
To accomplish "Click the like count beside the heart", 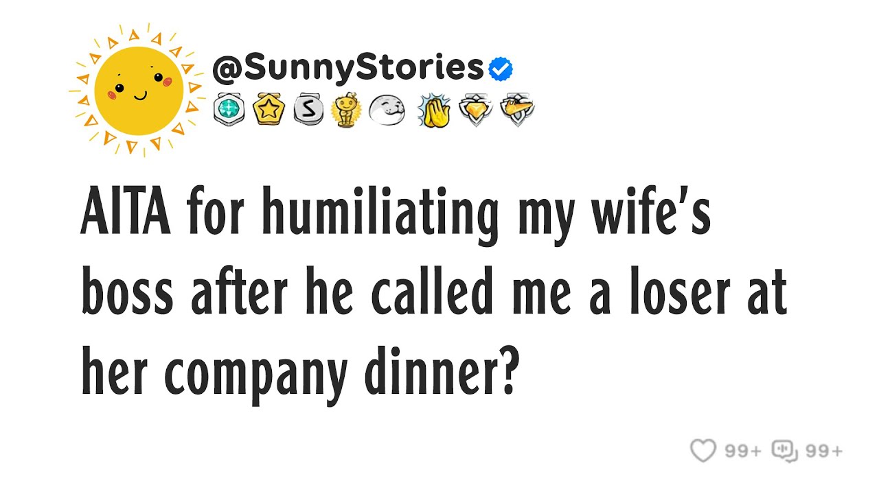I will tap(743, 451).
